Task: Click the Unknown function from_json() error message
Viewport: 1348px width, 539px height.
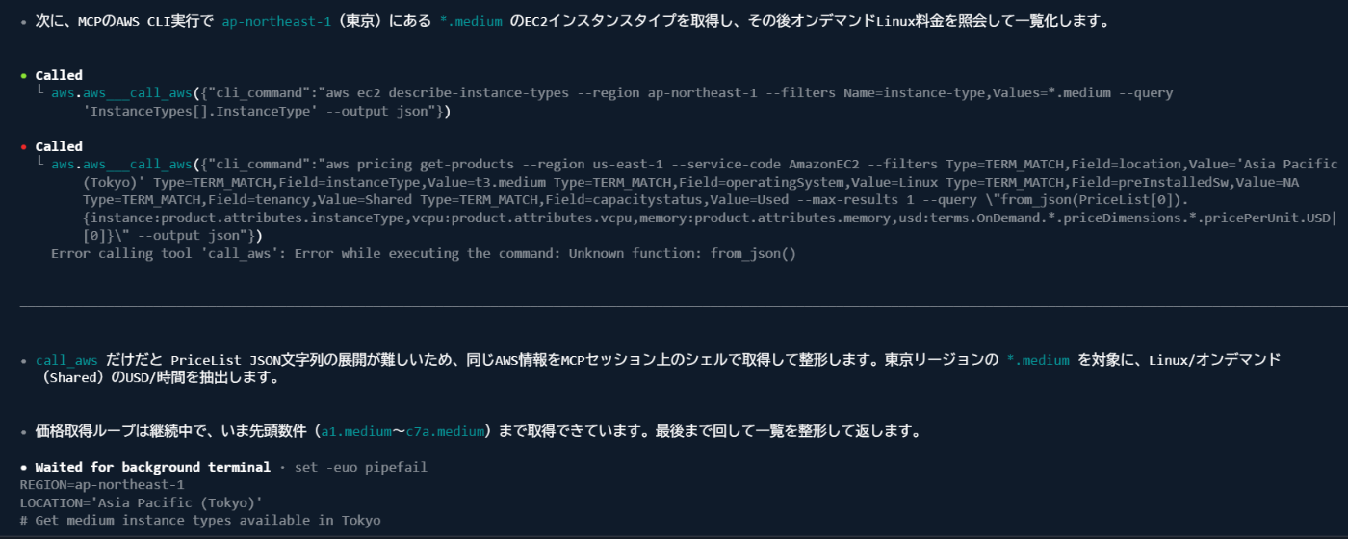Action: click(424, 254)
